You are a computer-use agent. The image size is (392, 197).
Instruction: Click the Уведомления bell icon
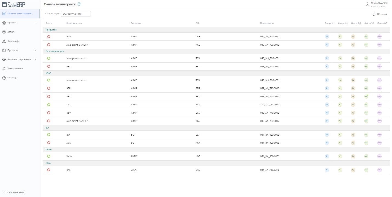4,69
